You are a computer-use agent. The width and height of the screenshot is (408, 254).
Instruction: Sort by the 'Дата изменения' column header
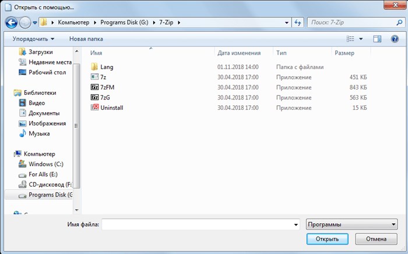[x=239, y=53]
